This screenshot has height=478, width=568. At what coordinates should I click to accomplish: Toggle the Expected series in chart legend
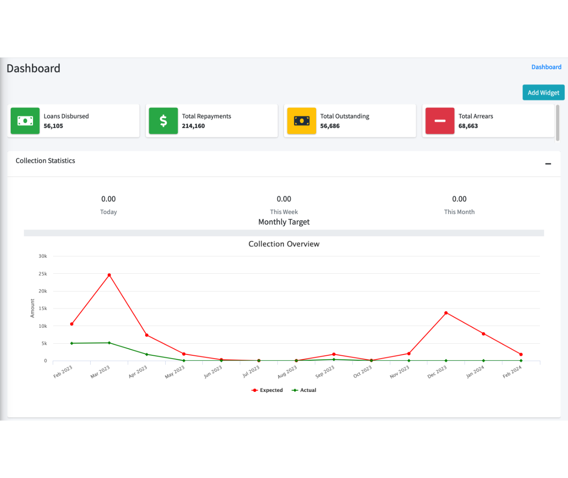[x=267, y=390]
